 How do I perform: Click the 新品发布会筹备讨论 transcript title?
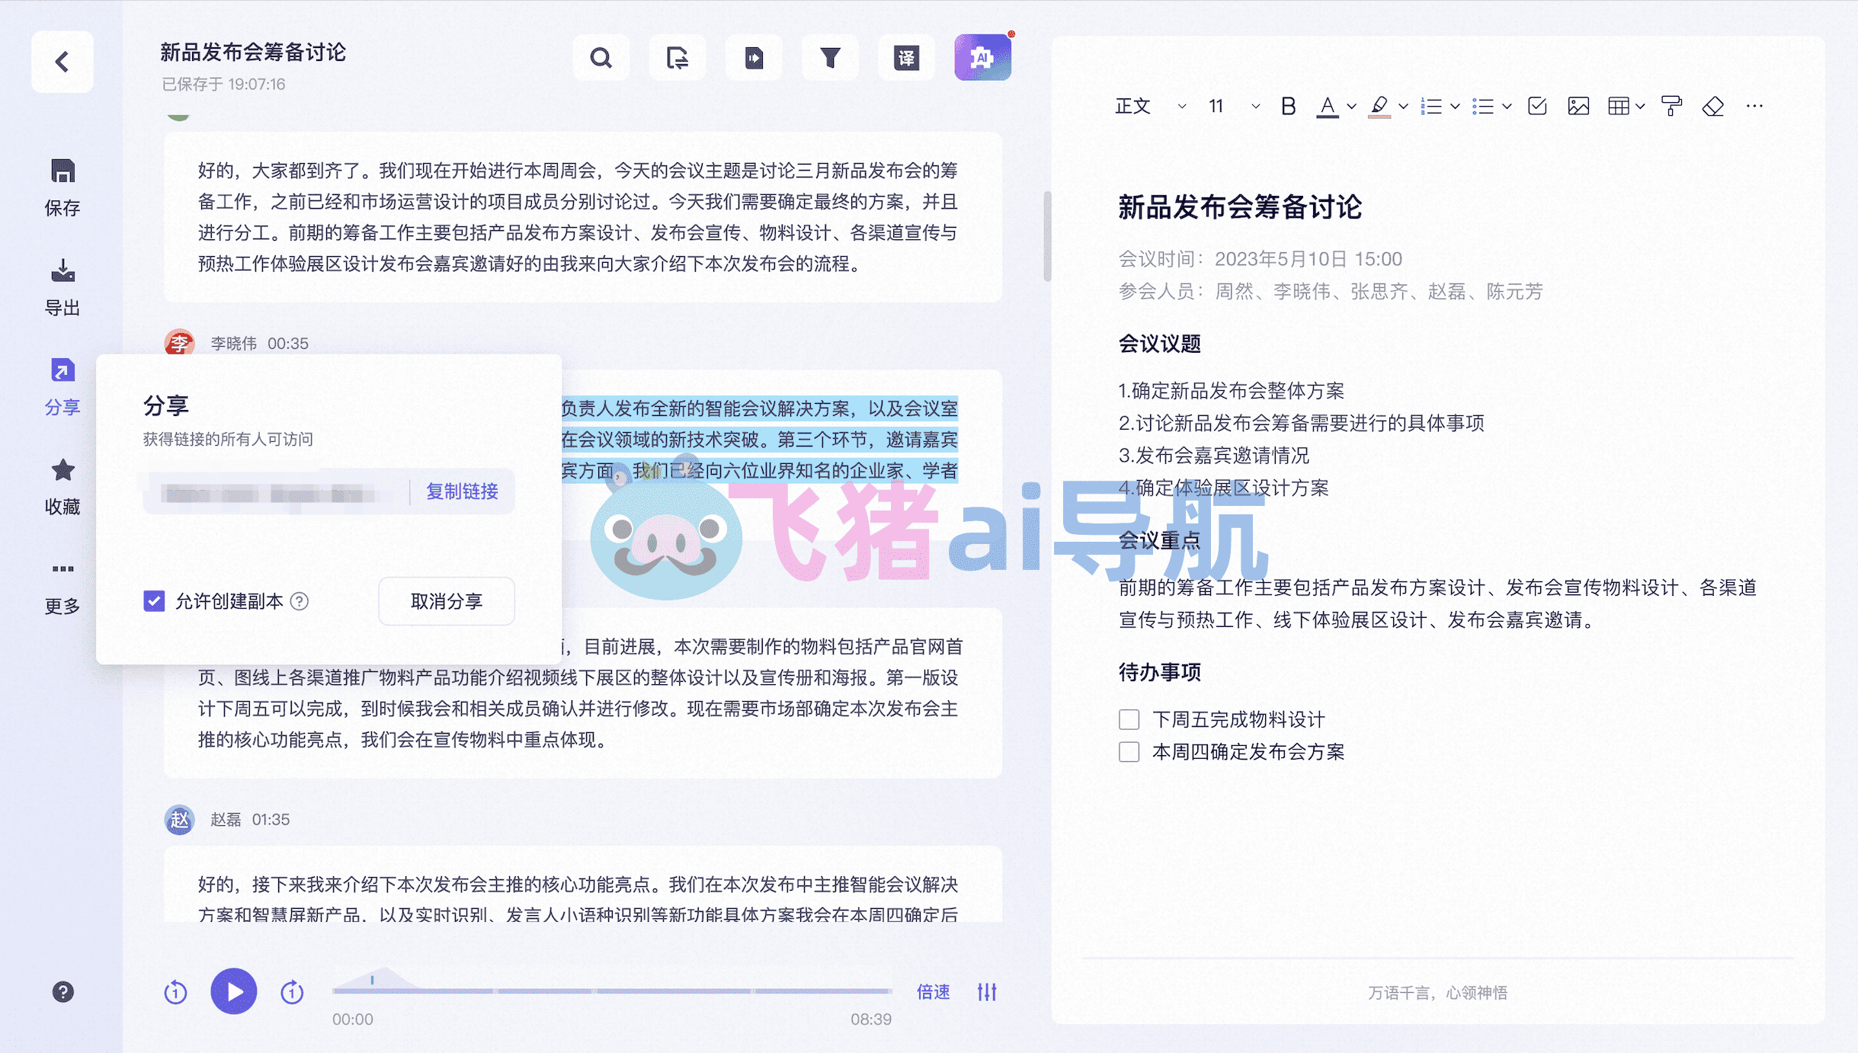click(x=253, y=52)
